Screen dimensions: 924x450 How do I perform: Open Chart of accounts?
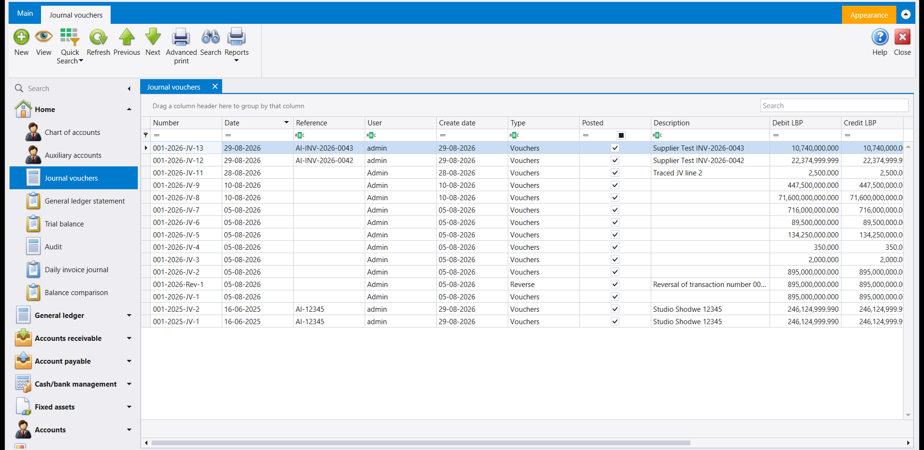pos(72,133)
